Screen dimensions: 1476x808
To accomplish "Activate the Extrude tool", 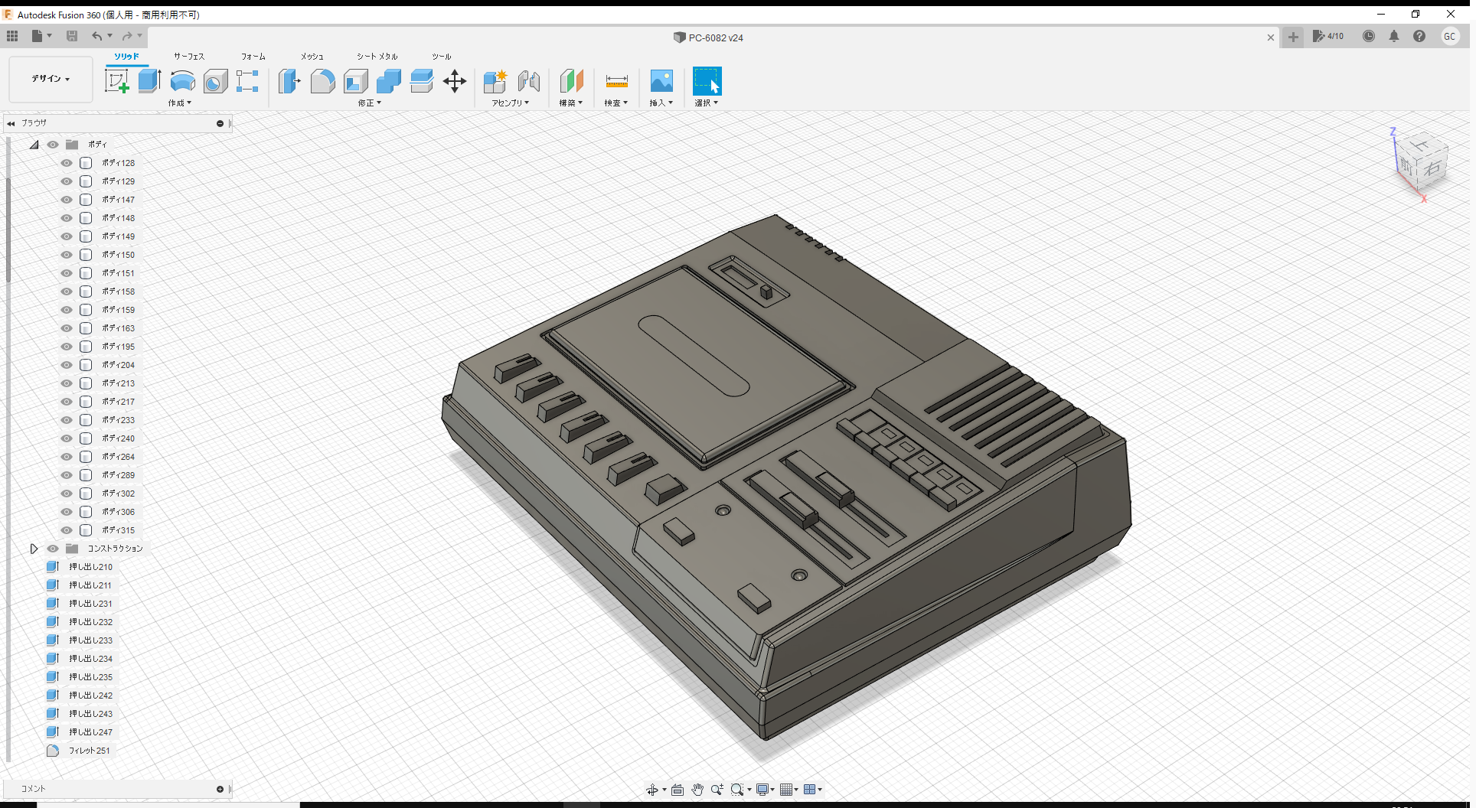I will (148, 80).
